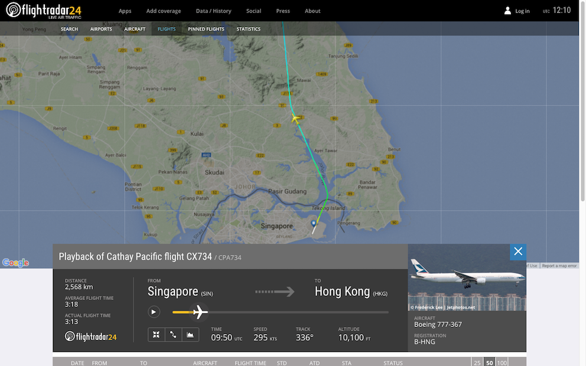Click the center-on-aircraft icon button
586x366 pixels.
pos(156,335)
